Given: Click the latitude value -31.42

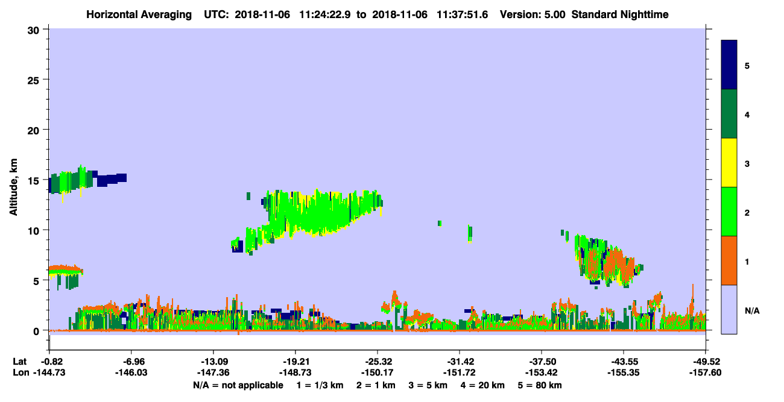Looking at the screenshot, I should click(459, 362).
